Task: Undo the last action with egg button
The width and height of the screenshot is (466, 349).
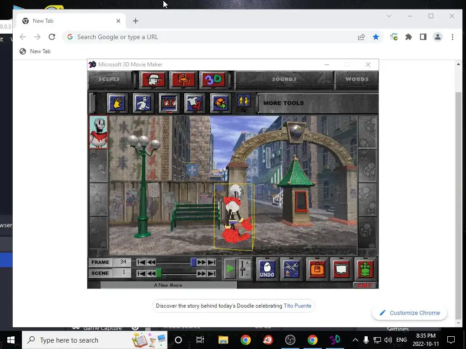Action: click(x=267, y=269)
